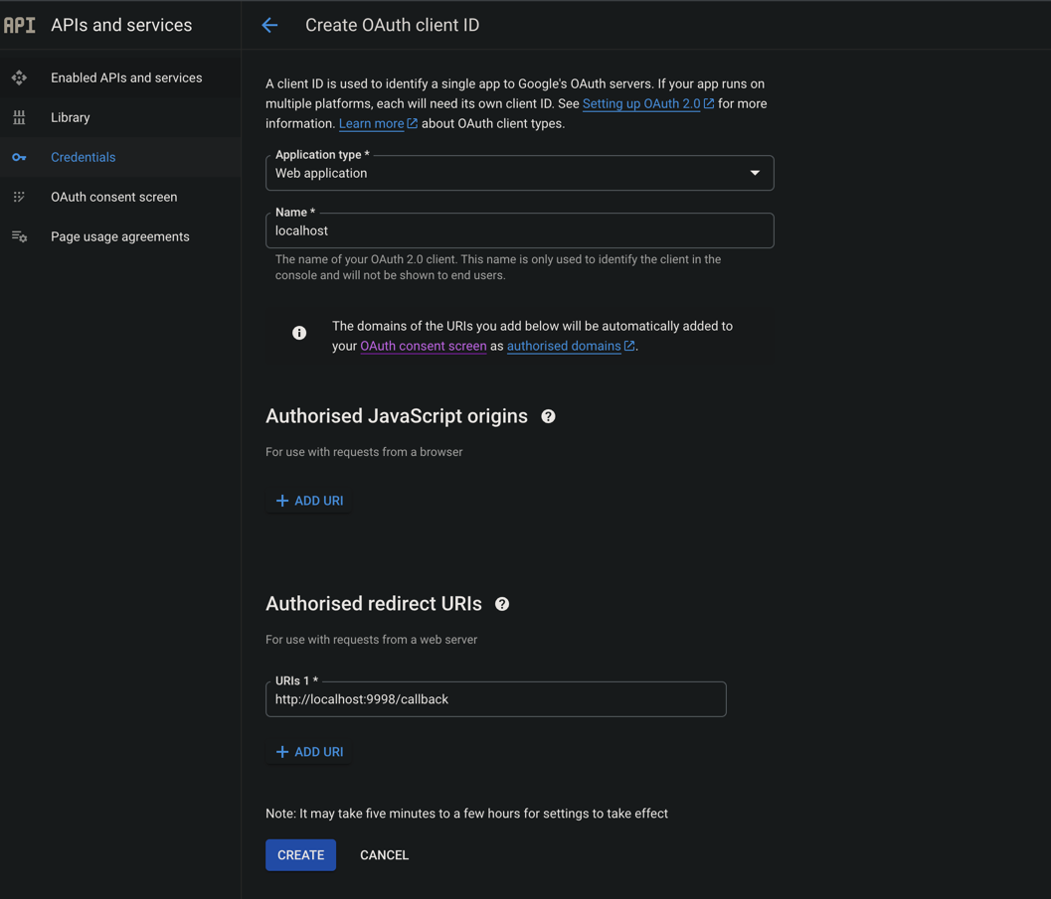Expand the Application type dropdown
Image resolution: width=1051 pixels, height=899 pixels.
[519, 173]
